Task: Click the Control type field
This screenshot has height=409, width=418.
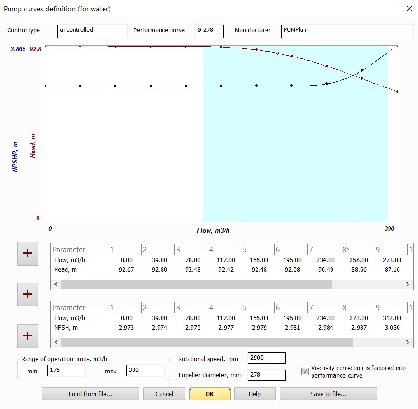Action: pos(92,30)
